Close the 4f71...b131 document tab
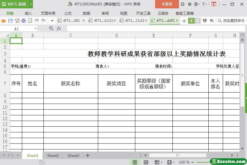Image resolution: width=247 pixels, height=165 pixels. point(115,20)
